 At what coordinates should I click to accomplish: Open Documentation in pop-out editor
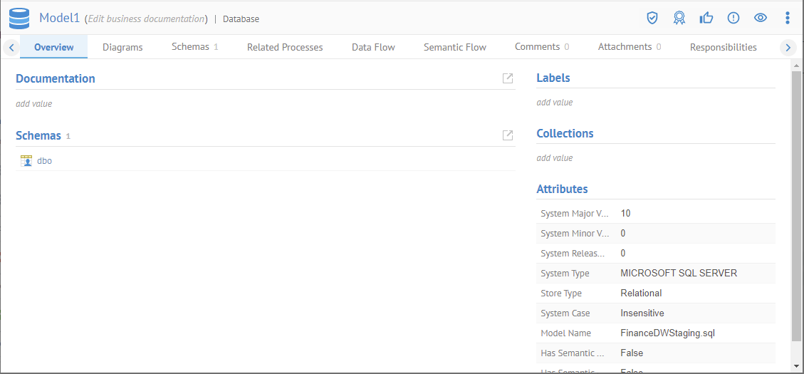[x=508, y=78]
